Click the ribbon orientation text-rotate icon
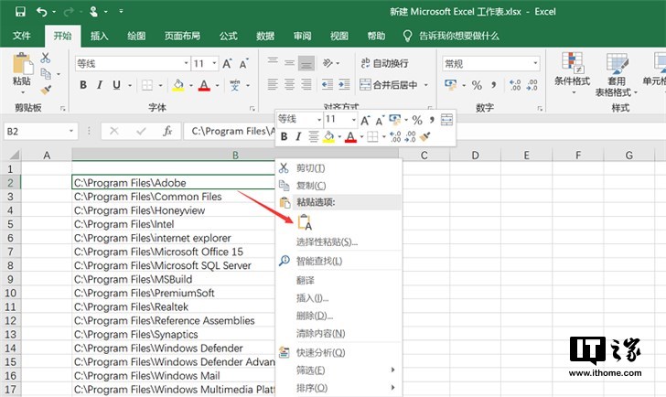The image size is (666, 397). tap(328, 63)
